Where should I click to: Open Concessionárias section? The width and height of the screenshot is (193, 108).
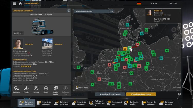coord(114,103)
